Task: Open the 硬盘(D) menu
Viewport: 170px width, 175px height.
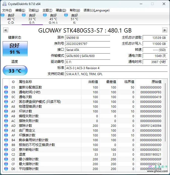Action: pyautogui.click(x=61, y=10)
